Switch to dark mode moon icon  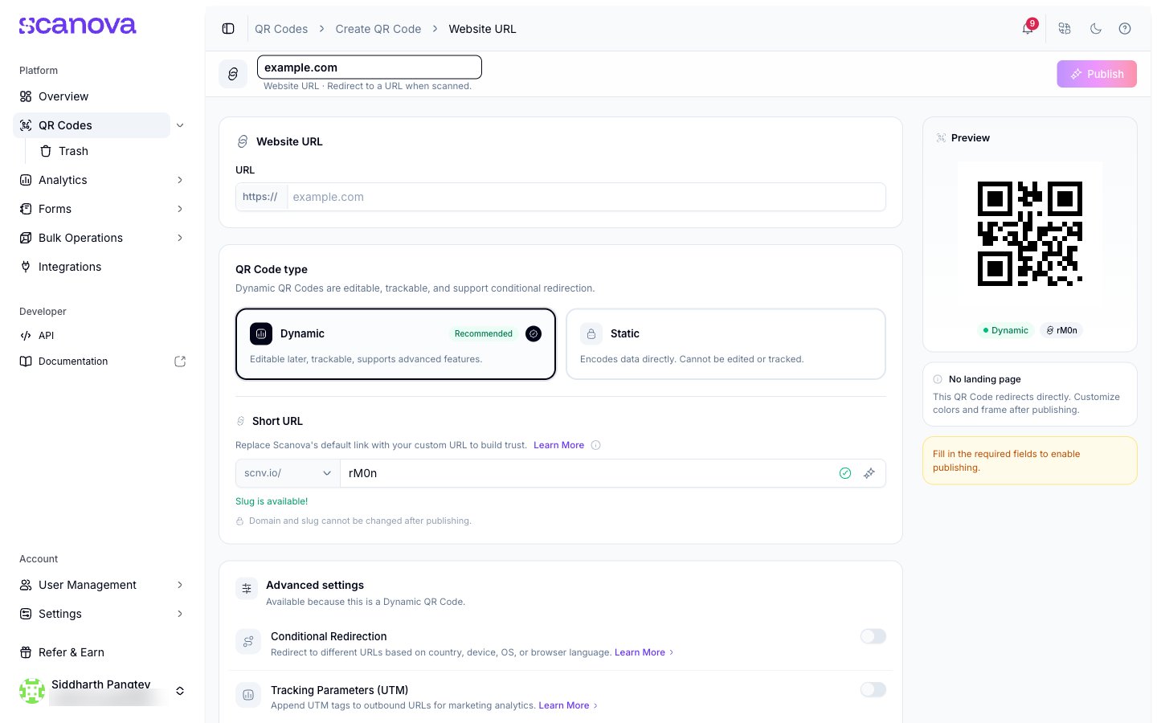[1095, 29]
